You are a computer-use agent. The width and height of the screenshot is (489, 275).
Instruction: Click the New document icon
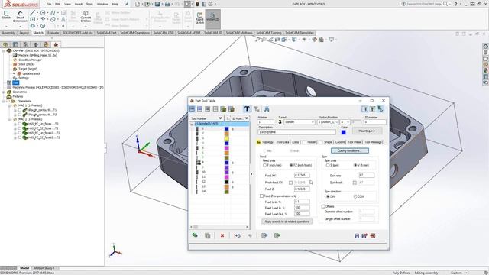[138, 4]
